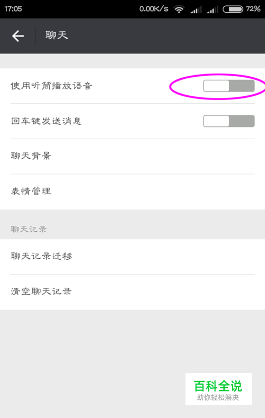Open 表情管理 settings
The height and width of the screenshot is (418, 265).
pyautogui.click(x=132, y=192)
